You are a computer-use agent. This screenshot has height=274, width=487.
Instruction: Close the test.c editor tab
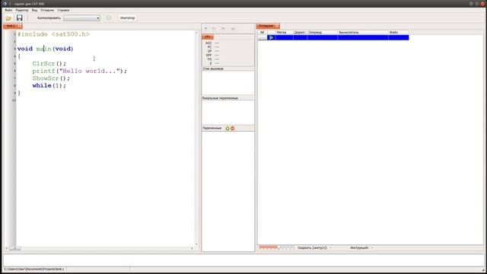(x=20, y=26)
